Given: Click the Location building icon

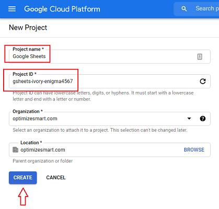Looking at the screenshot, I should pyautogui.click(x=15, y=149).
